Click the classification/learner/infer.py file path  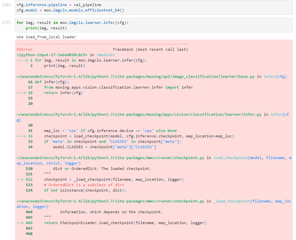click(139, 114)
